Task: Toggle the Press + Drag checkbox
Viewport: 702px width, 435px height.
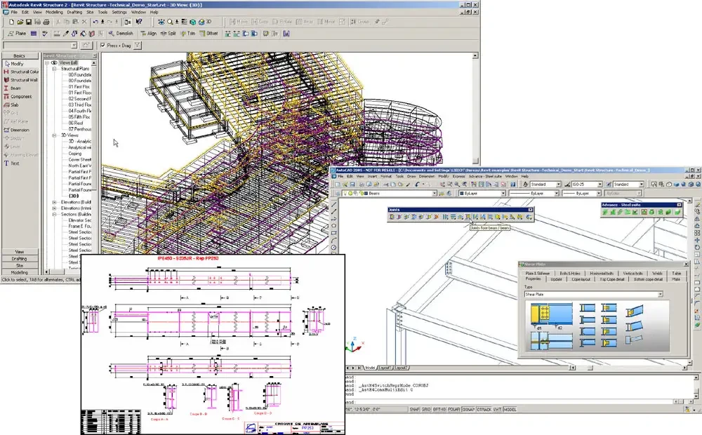Action: pyautogui.click(x=103, y=45)
